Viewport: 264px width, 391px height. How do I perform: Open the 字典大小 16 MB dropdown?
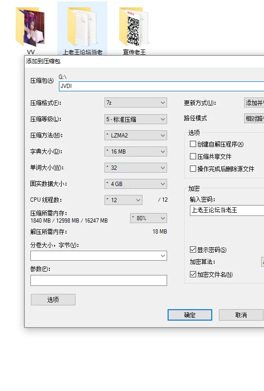pyautogui.click(x=136, y=152)
